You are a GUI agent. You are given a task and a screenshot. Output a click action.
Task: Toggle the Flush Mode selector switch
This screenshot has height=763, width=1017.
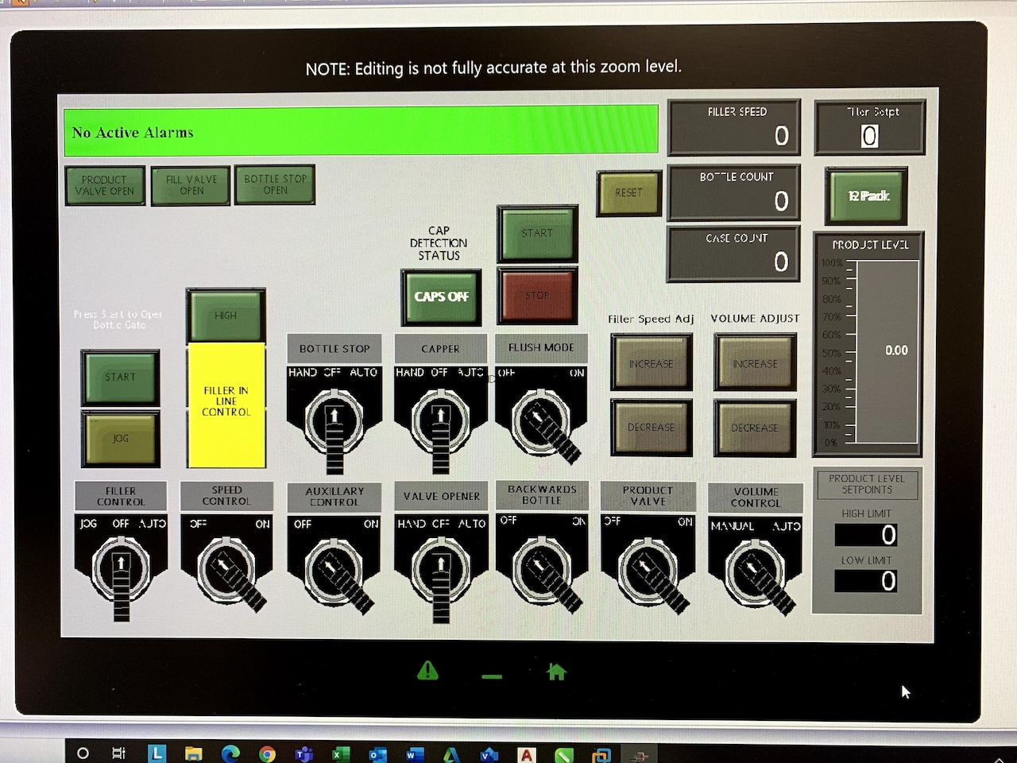pos(541,419)
